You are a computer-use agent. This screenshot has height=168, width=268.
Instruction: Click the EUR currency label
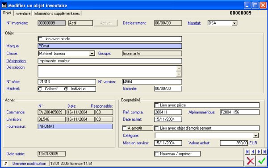point(253,143)
